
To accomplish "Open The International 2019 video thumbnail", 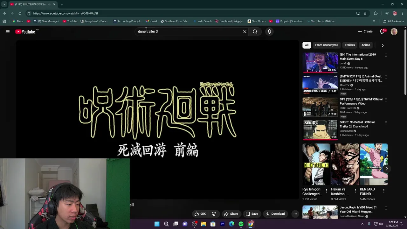I will [x=320, y=62].
